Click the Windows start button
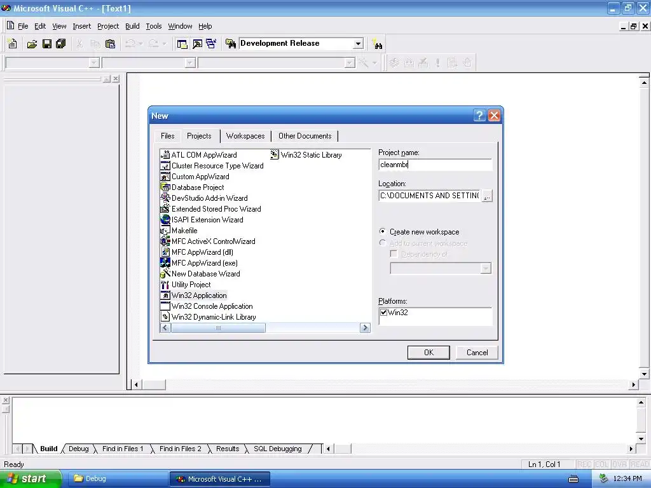651x488 pixels. coord(31,478)
